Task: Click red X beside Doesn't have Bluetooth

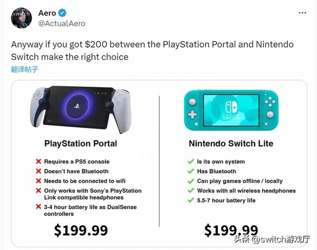Action: pos(39,171)
